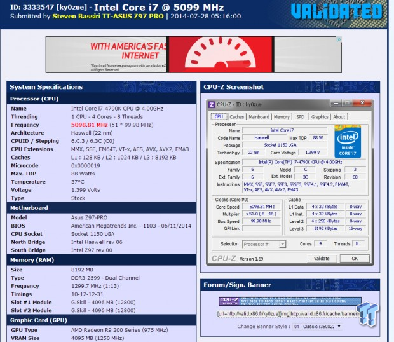Screen dimensions: 394x342
Task: Click the red 5098.81 MHz frequency value
Action: pos(89,125)
